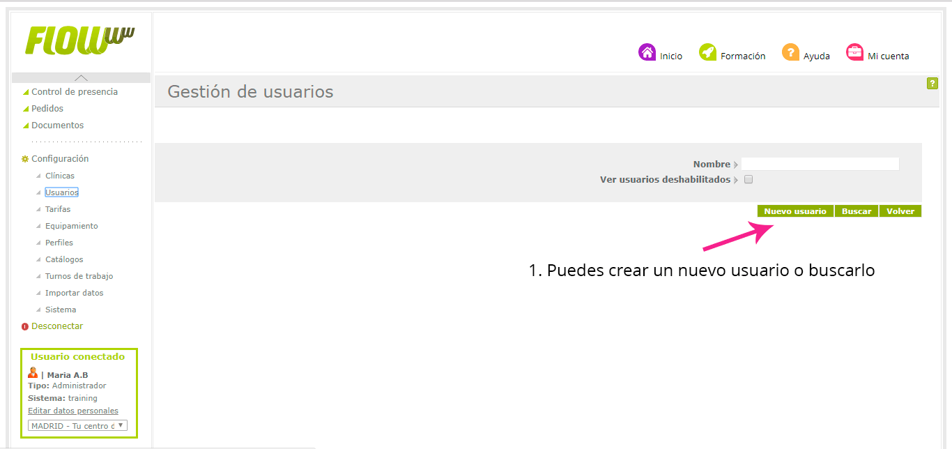Open Turnos de trabajo in sidebar
This screenshot has height=449, width=952.
79,276
